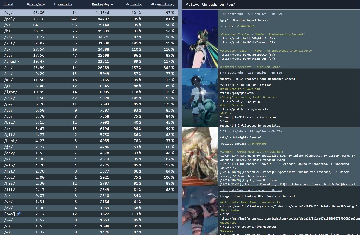The image size is (360, 235).
Task: Sort the table by Activity header
Action: (x=134, y=4)
